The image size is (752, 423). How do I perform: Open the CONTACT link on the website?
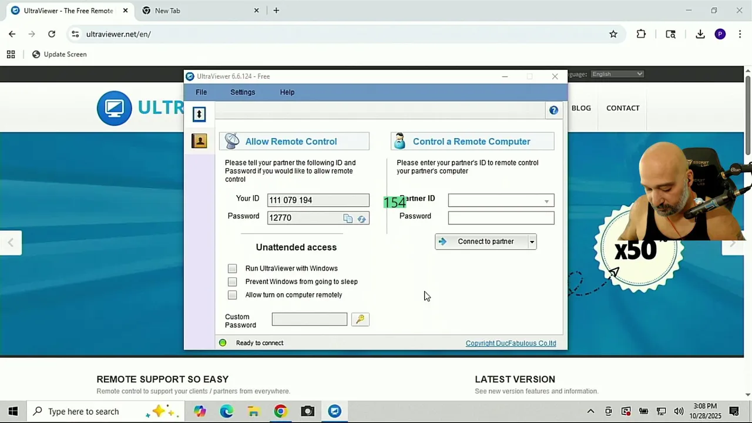point(623,108)
